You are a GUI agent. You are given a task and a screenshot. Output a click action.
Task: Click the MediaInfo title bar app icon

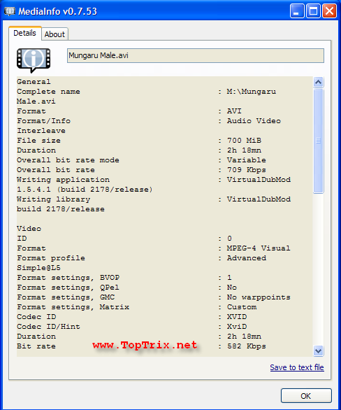point(9,11)
